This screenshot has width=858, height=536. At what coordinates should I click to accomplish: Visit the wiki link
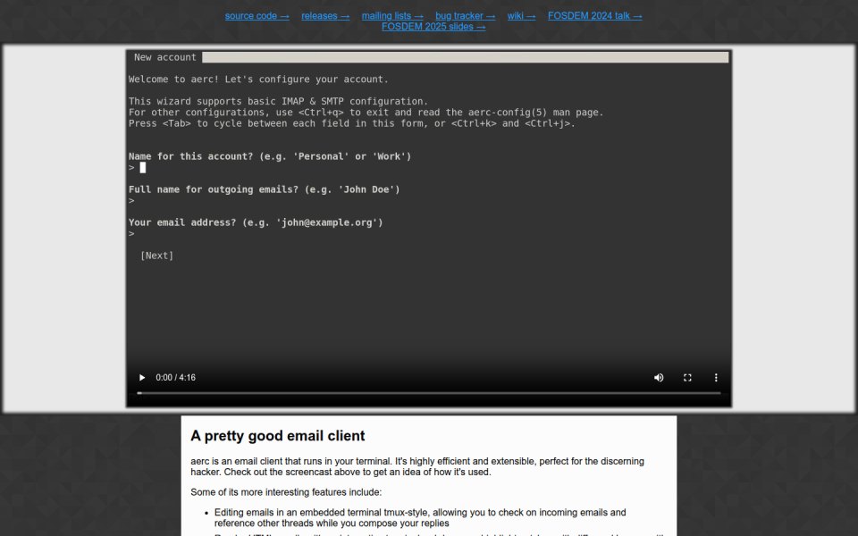click(521, 16)
